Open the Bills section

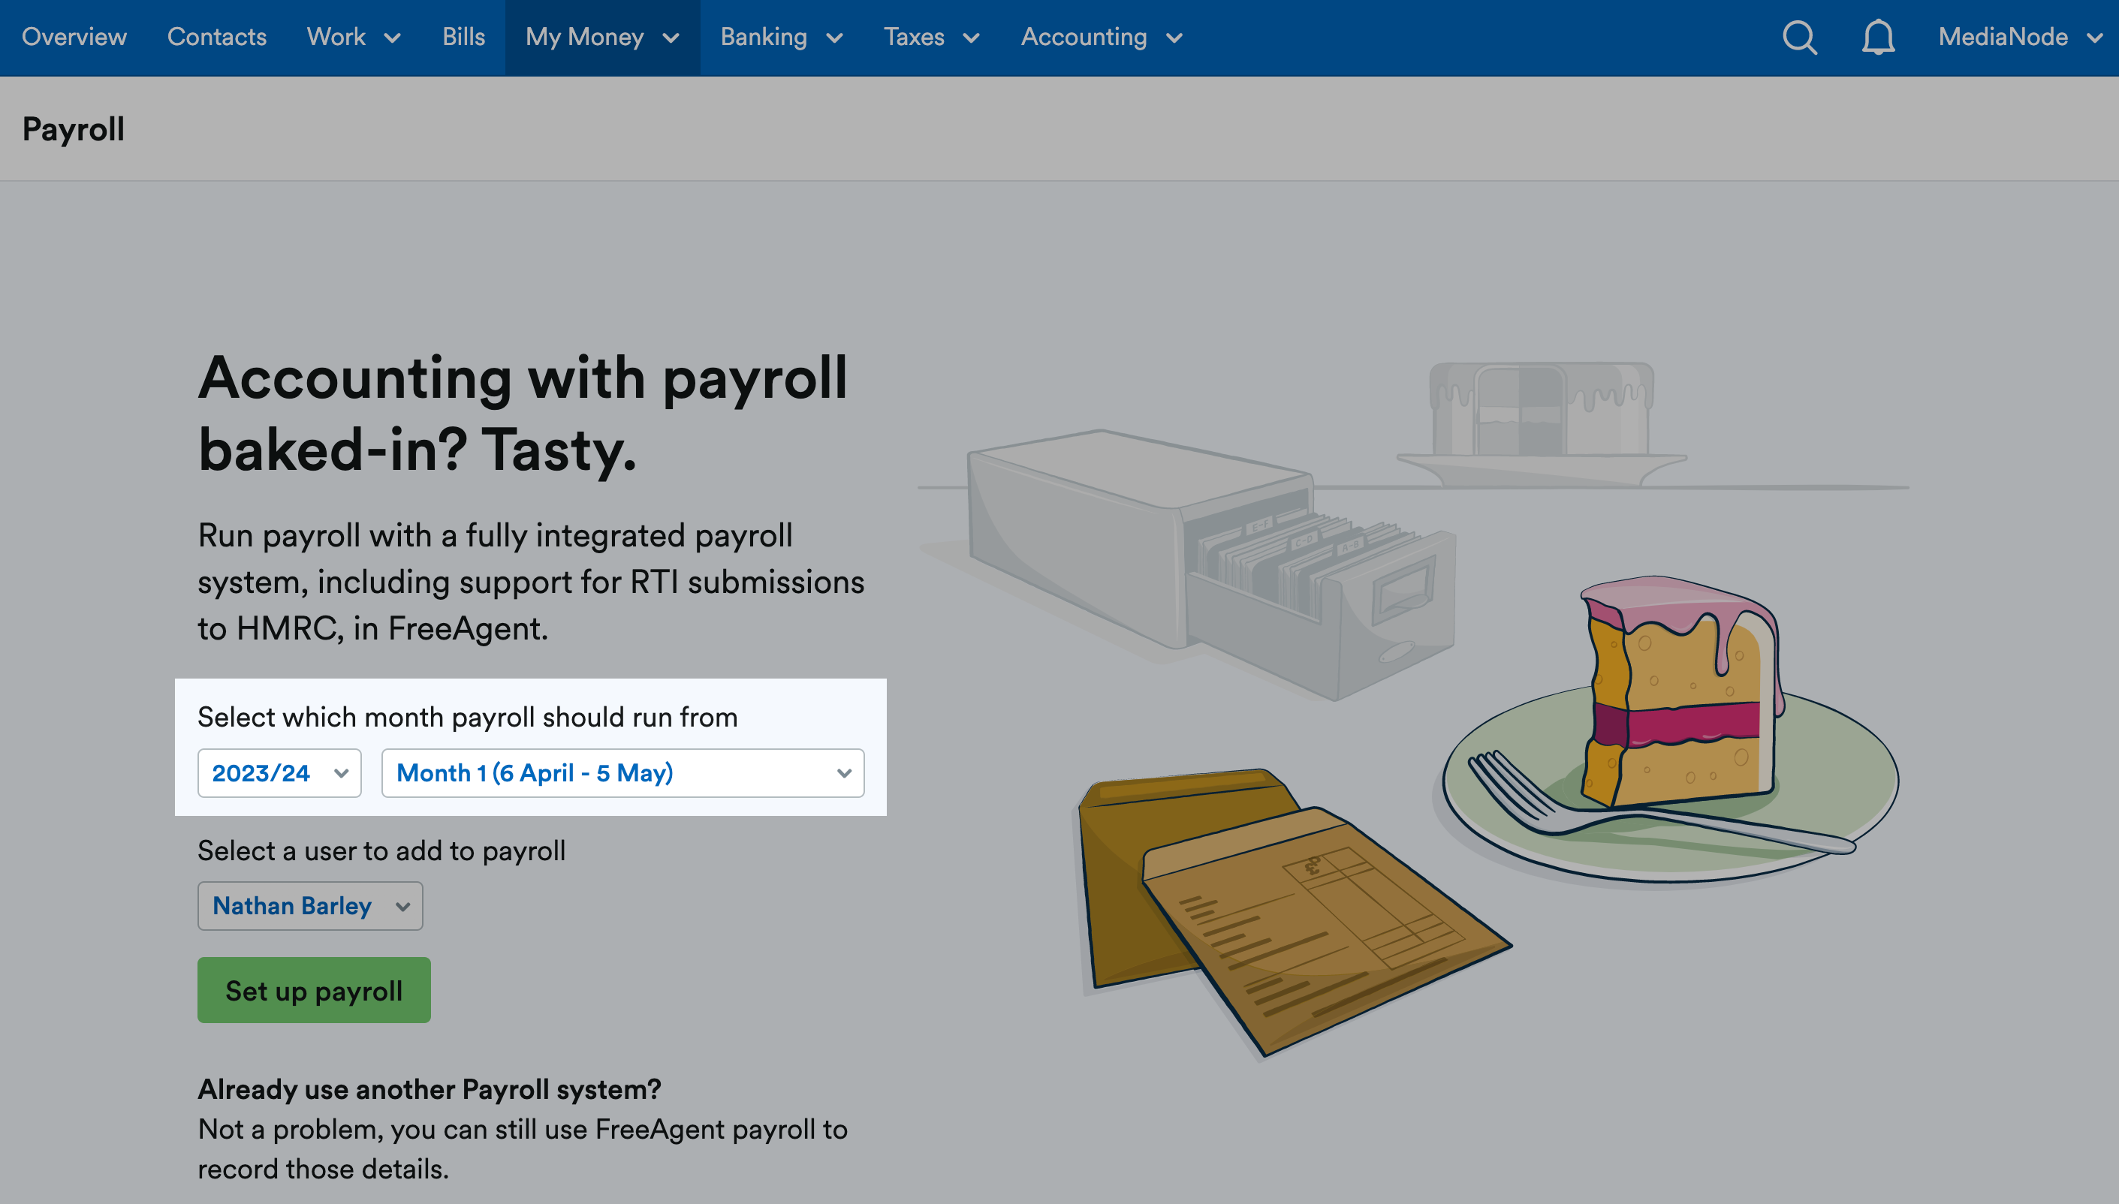pyautogui.click(x=463, y=38)
